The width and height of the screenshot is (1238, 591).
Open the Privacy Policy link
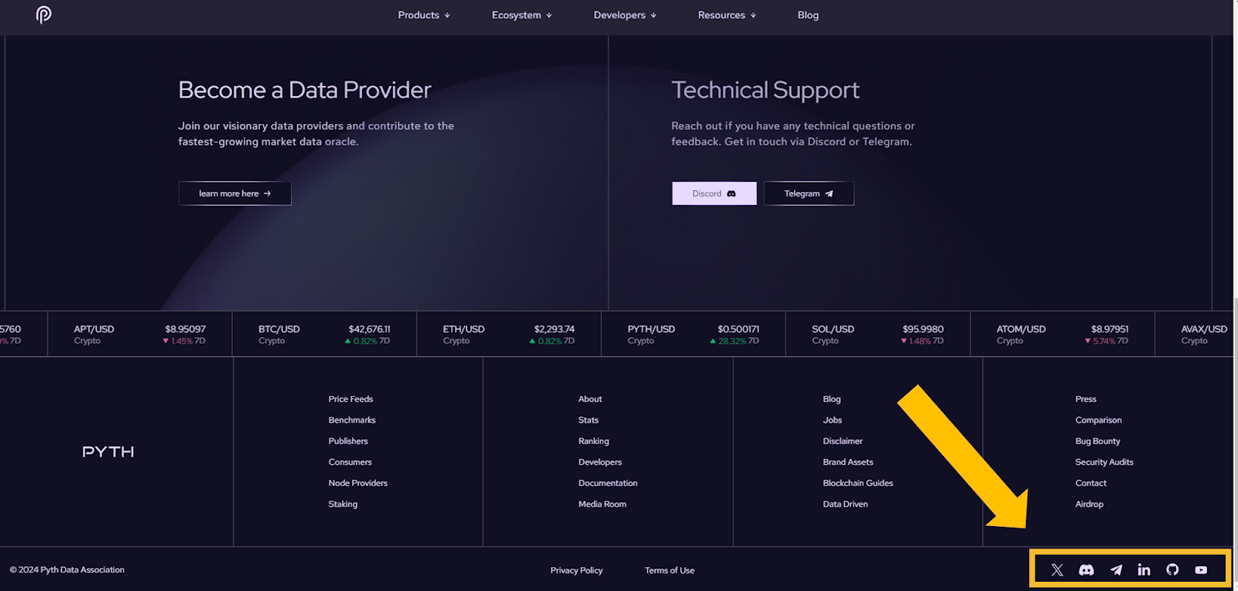pyautogui.click(x=576, y=570)
